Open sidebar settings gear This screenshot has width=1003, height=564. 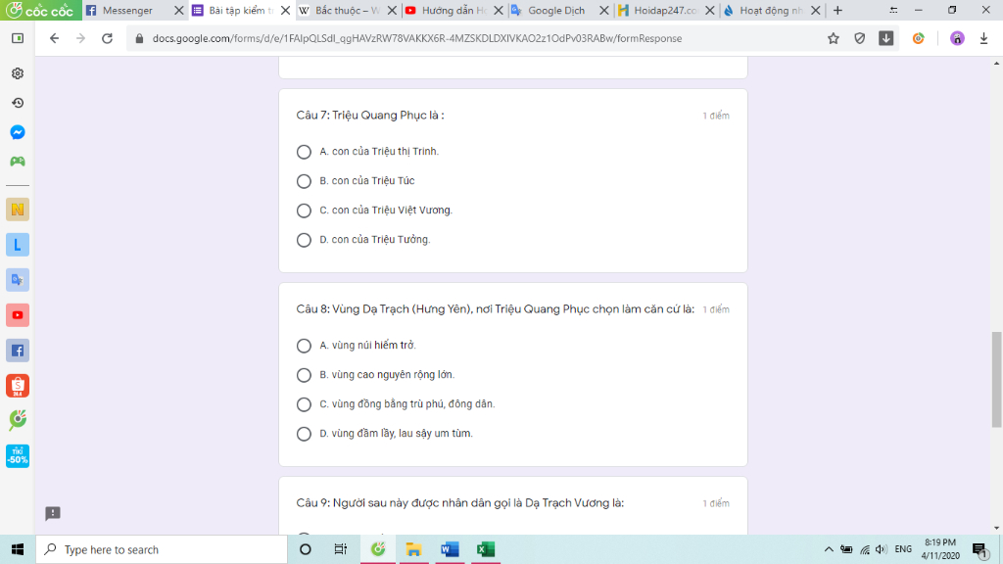click(x=18, y=73)
